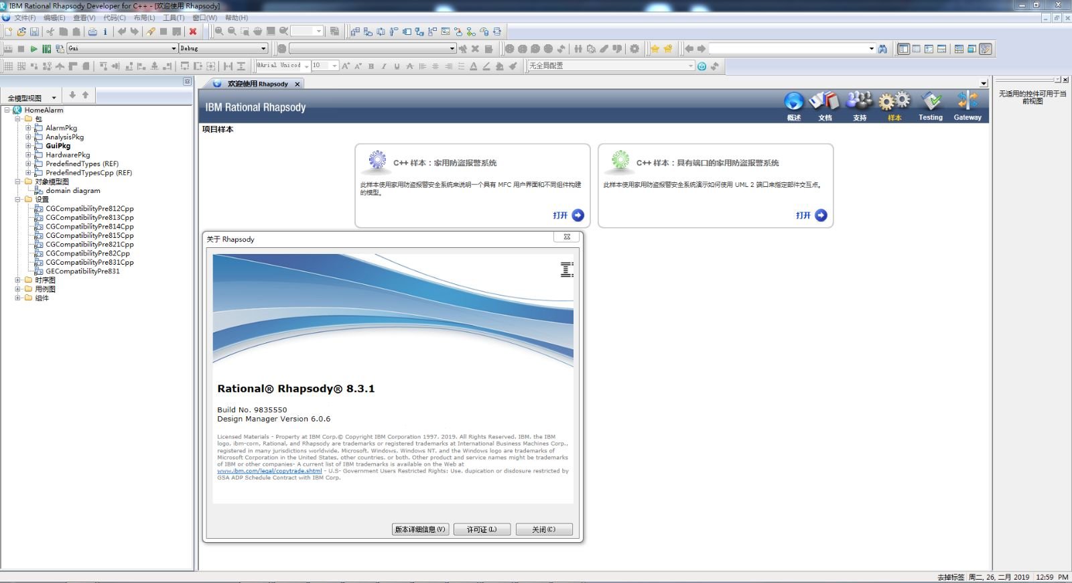Image resolution: width=1072 pixels, height=583 pixels.
Task: Open the Gui component dropdown
Action: [174, 48]
